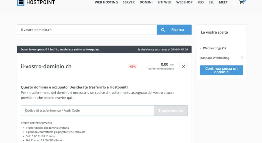262x143 pixels.
Task: Open the MEET menu item
Action: pos(223,2)
